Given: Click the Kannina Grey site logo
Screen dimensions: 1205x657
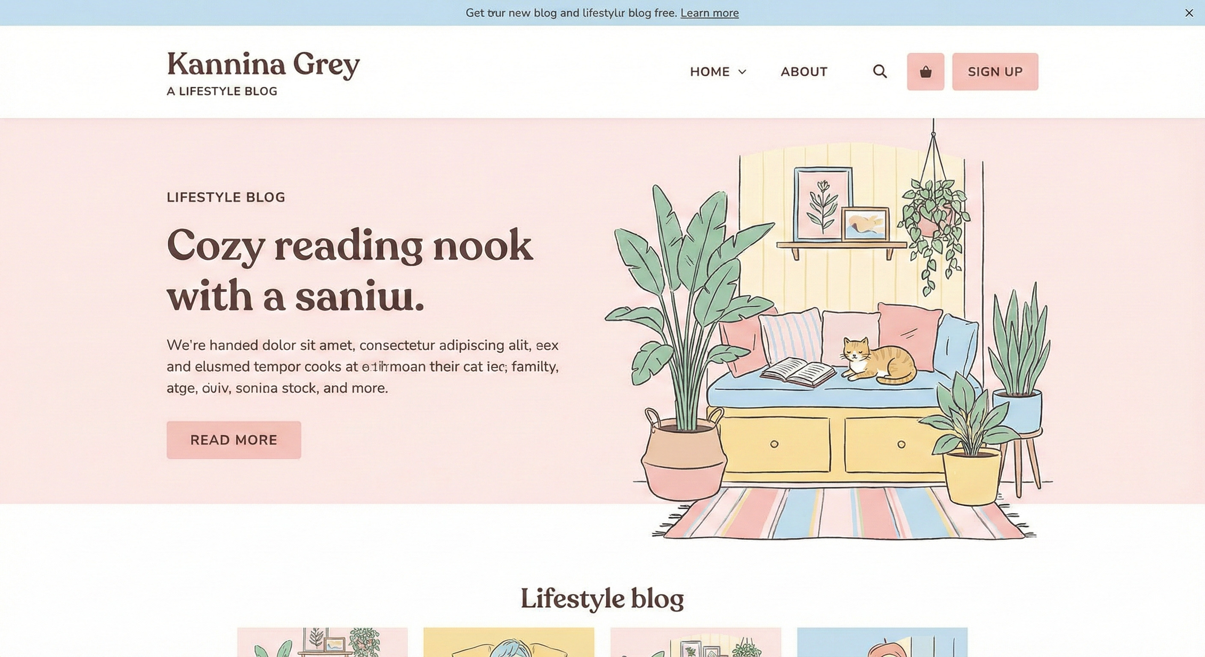Looking at the screenshot, I should pos(263,65).
